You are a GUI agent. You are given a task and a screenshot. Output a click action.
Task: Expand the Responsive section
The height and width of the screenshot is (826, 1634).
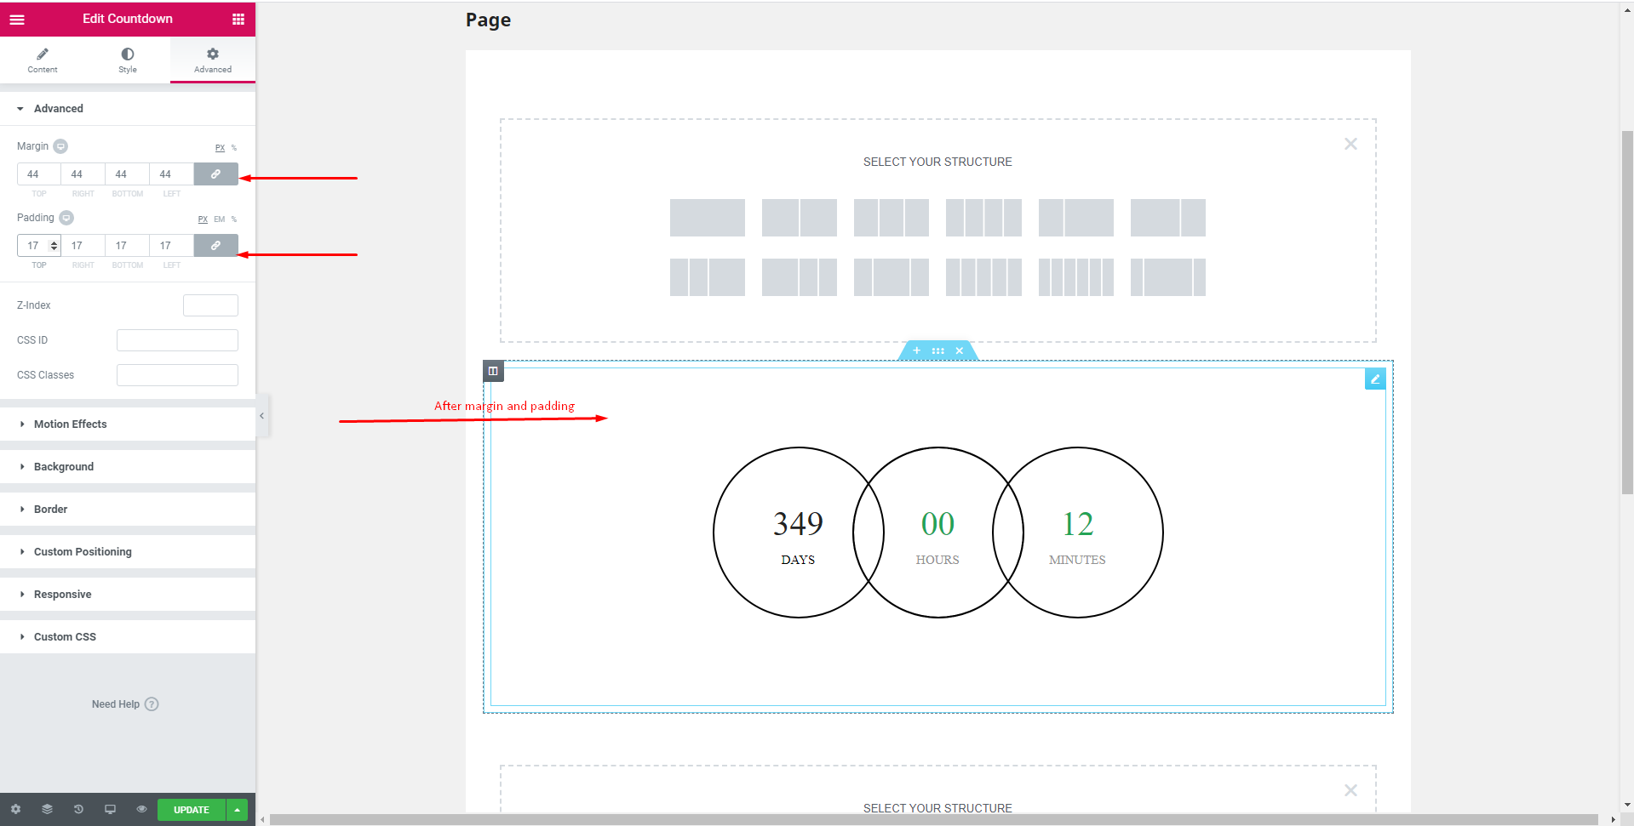tap(128, 595)
